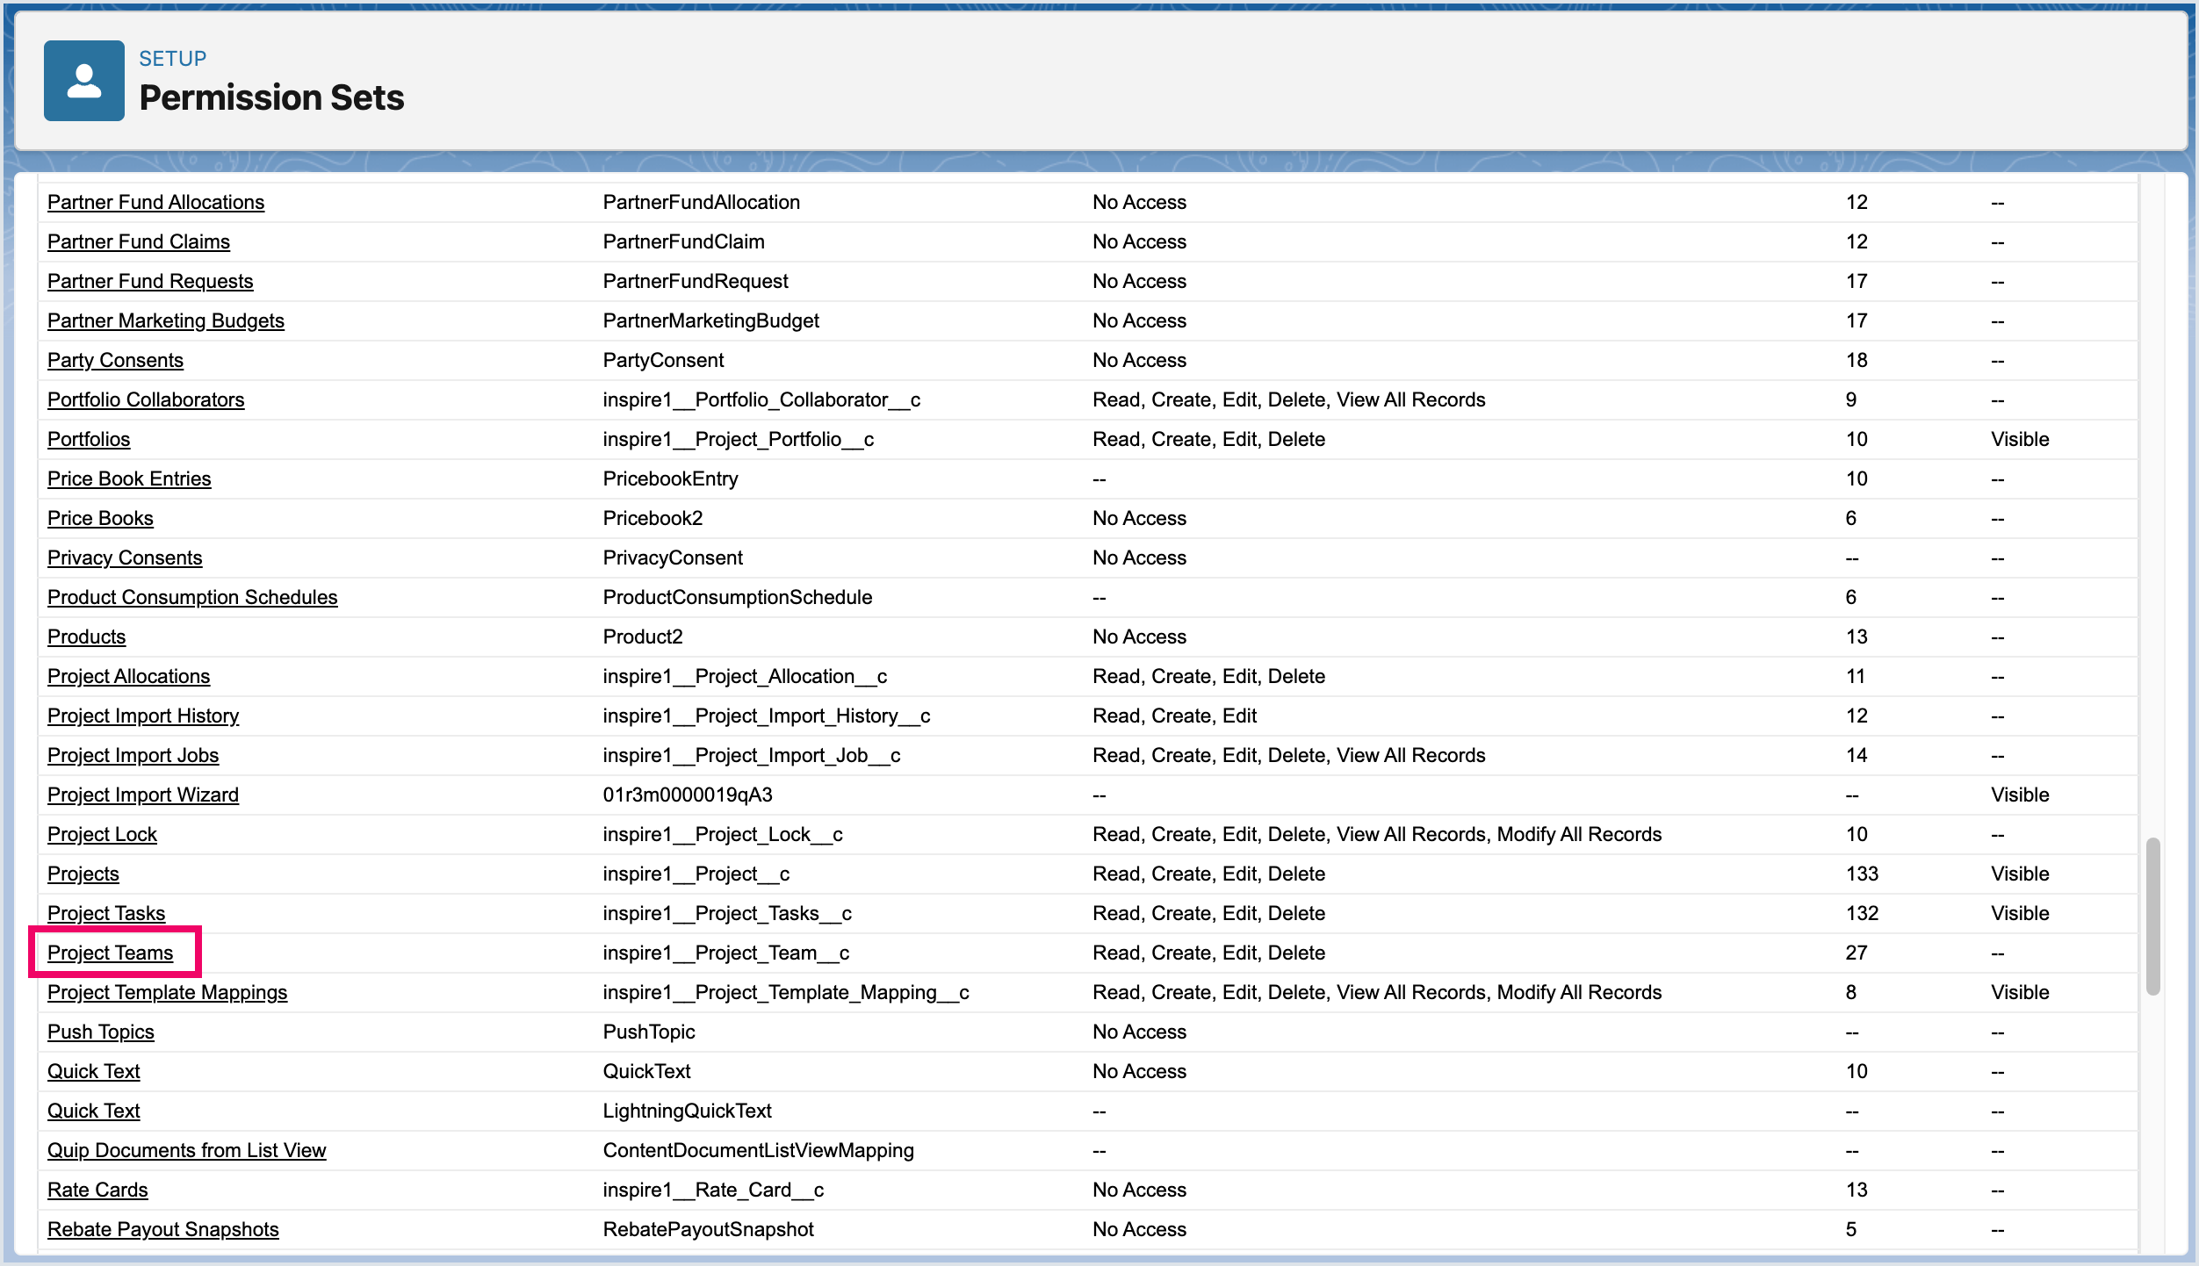Open Rebate Payout Snapshots link
This screenshot has height=1266, width=2199.
pyautogui.click(x=163, y=1229)
